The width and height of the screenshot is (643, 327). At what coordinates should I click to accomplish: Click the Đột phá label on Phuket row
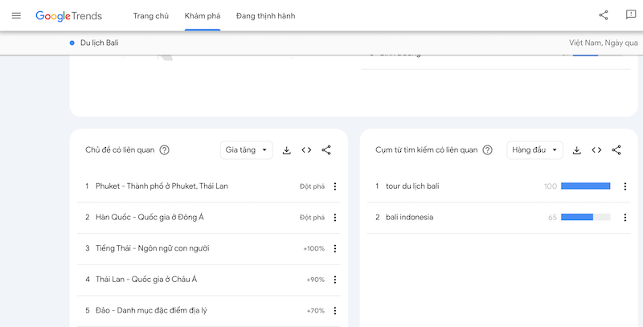coord(312,186)
